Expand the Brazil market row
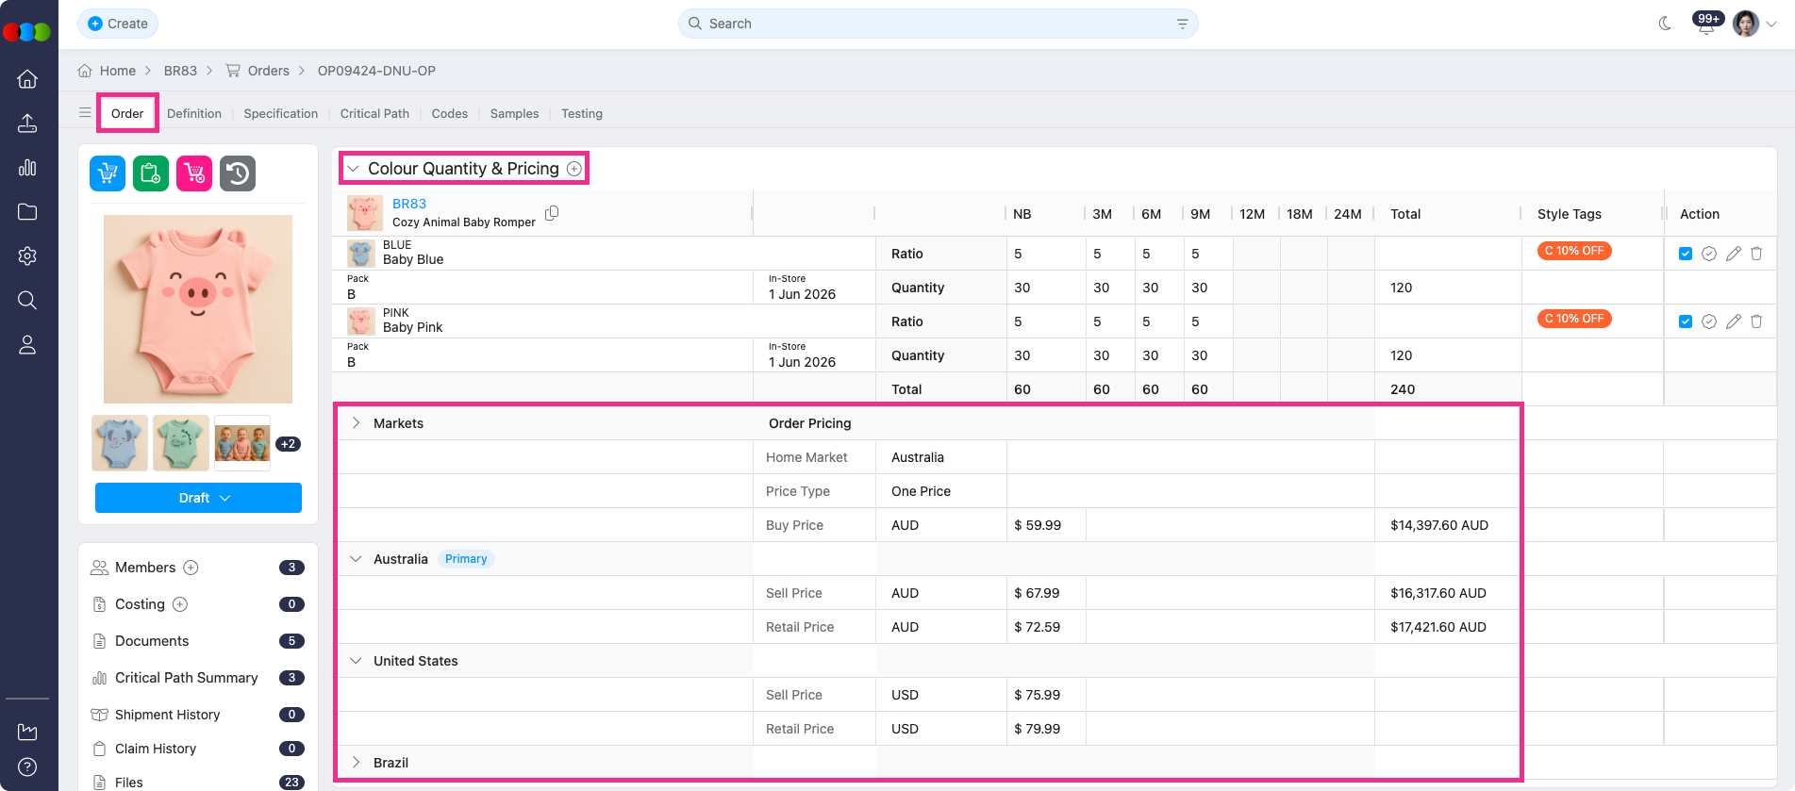Image resolution: width=1795 pixels, height=791 pixels. coord(356,763)
